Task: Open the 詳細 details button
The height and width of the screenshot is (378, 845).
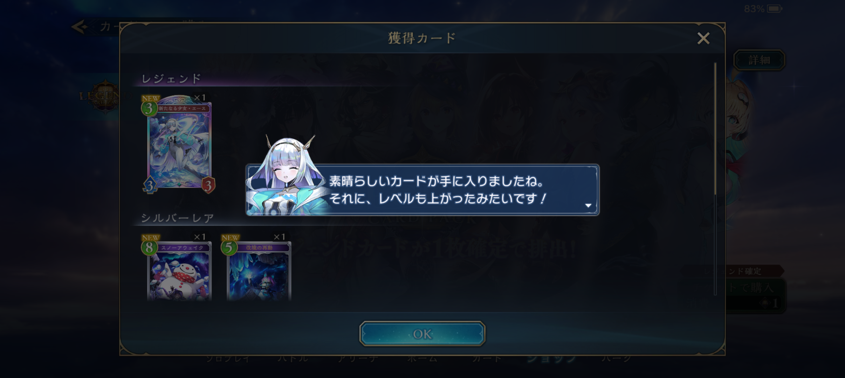Action: pos(759,60)
